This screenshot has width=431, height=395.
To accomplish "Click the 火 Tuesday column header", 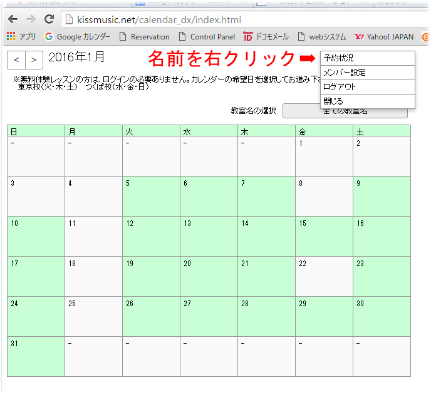I will point(151,131).
